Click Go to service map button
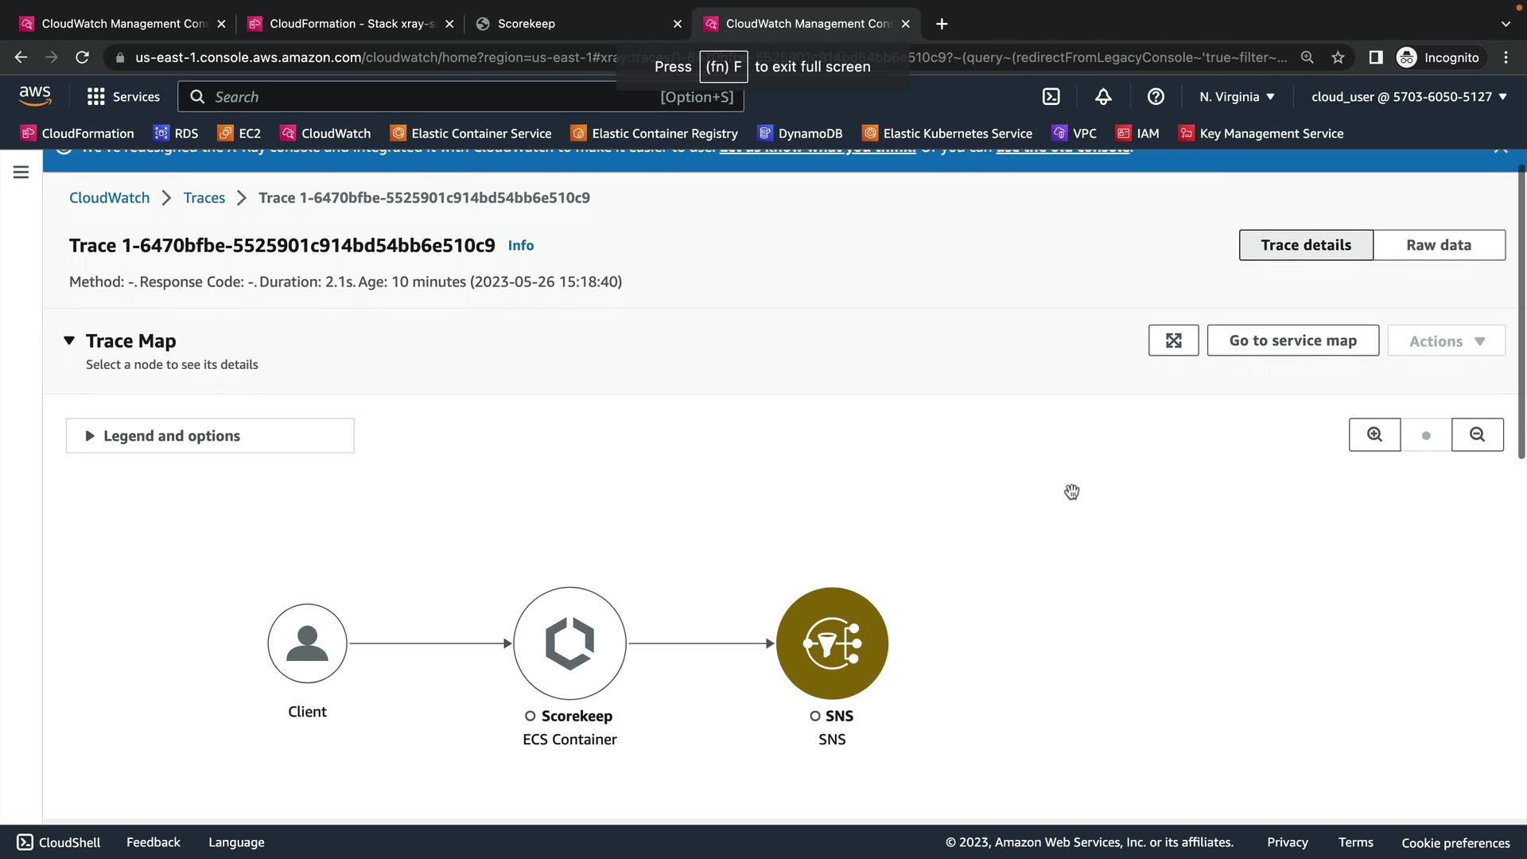Image resolution: width=1527 pixels, height=859 pixels. tap(1292, 340)
